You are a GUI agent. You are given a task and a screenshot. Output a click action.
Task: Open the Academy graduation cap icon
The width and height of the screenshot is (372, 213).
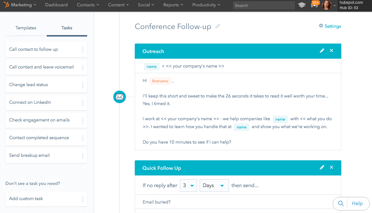[x=301, y=5]
